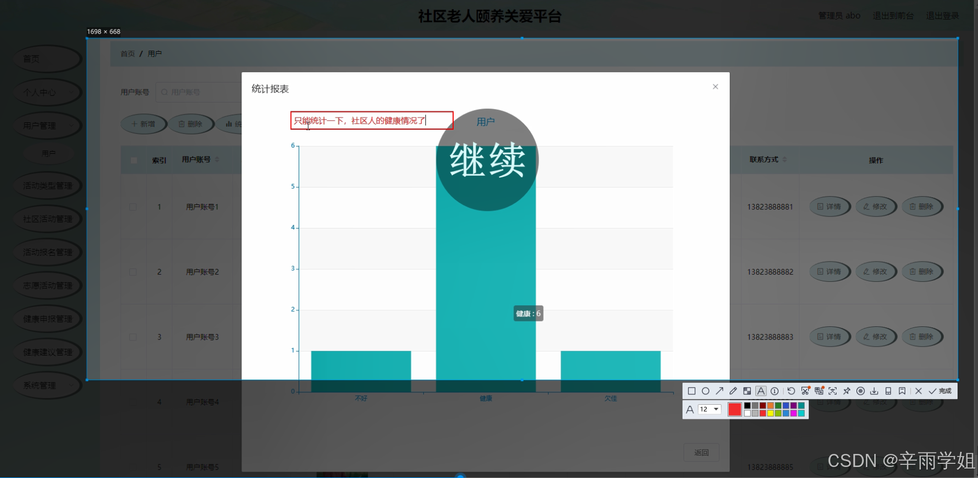
Task: Open the font size 12 dropdown
Action: (x=710, y=409)
